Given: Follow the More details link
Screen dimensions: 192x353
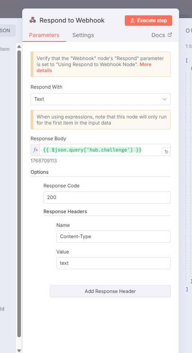Looking at the screenshot, I should point(94,67).
